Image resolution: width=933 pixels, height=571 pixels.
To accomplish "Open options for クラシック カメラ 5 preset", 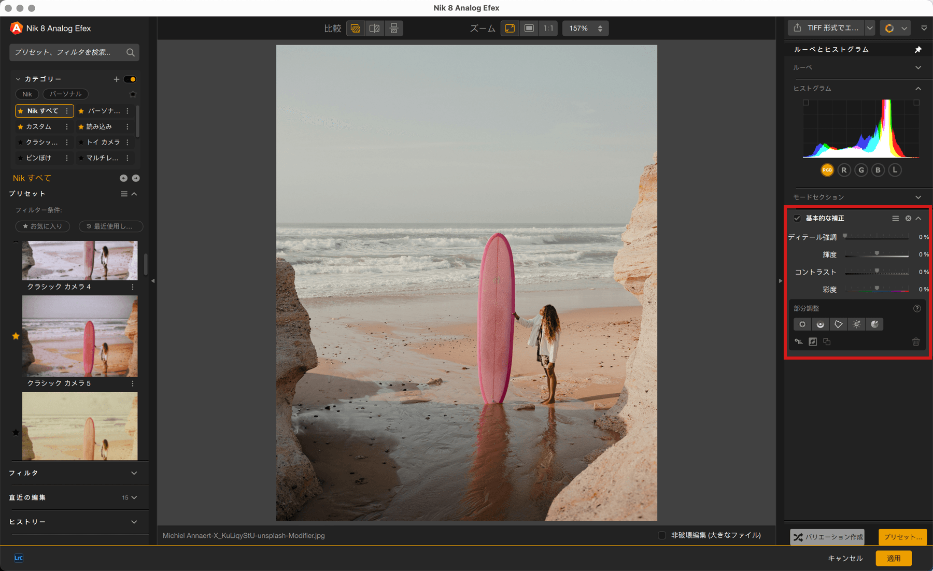I will pos(133,383).
